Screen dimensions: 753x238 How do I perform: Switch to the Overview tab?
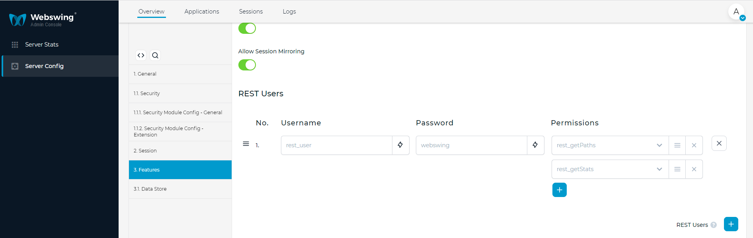(151, 12)
